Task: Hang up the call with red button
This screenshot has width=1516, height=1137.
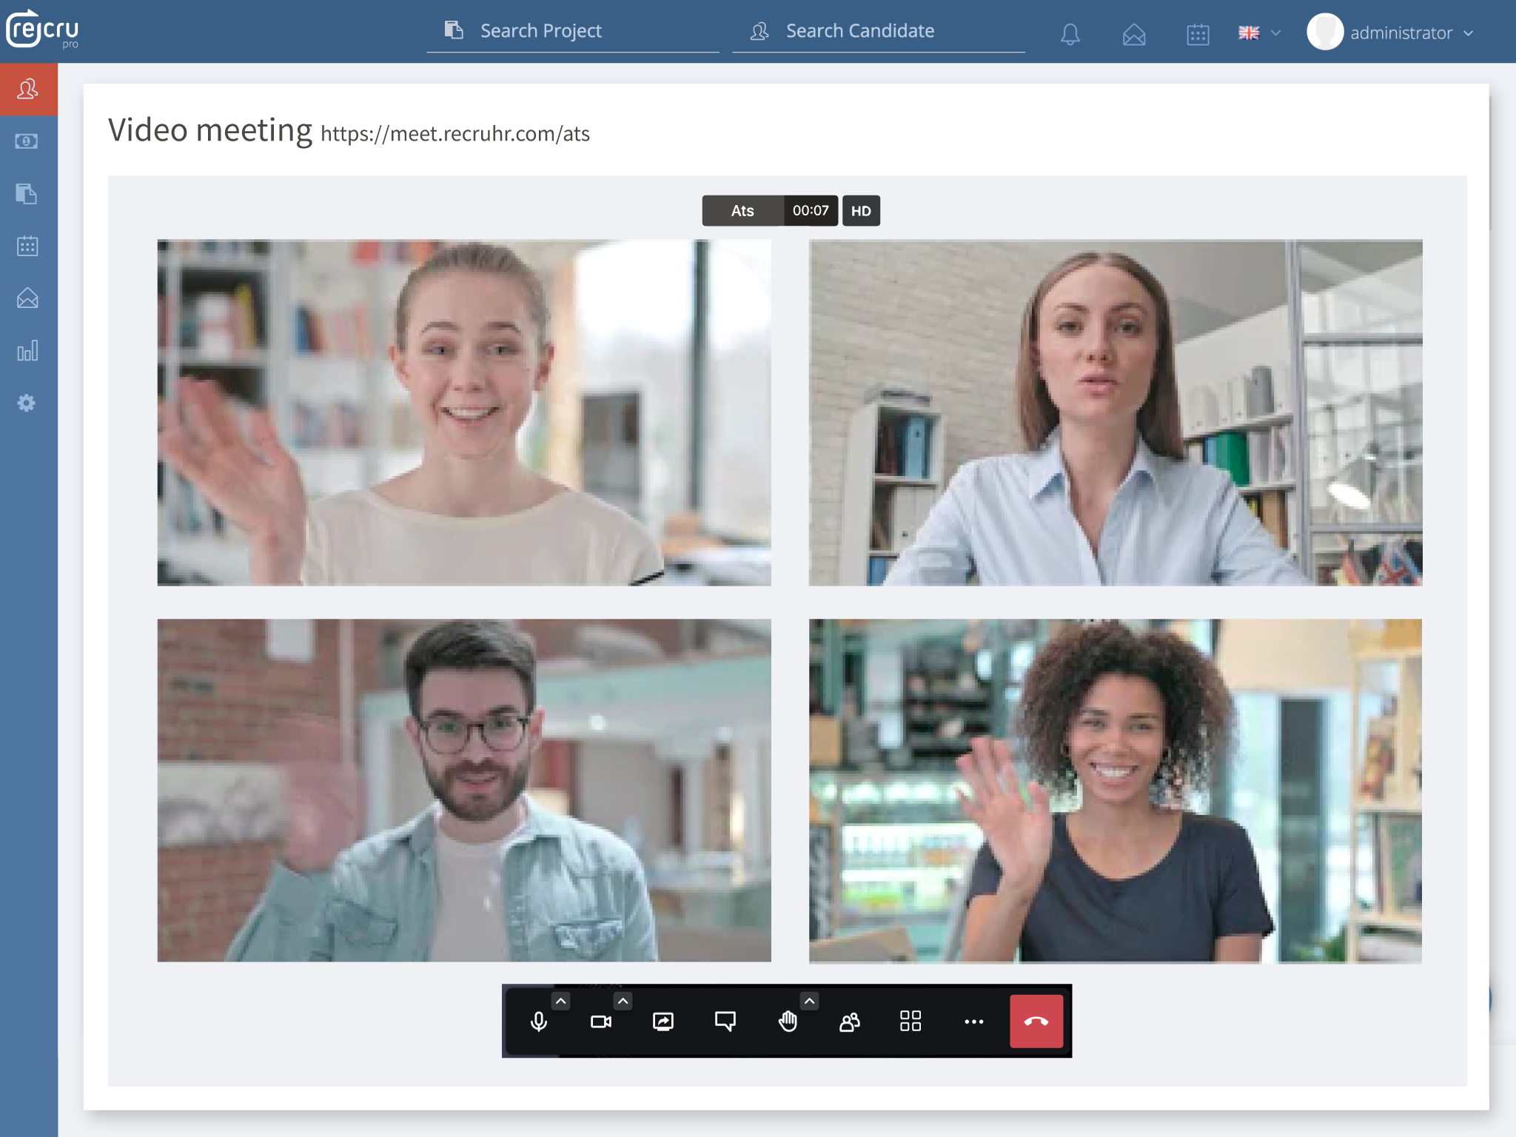Action: click(1036, 1022)
